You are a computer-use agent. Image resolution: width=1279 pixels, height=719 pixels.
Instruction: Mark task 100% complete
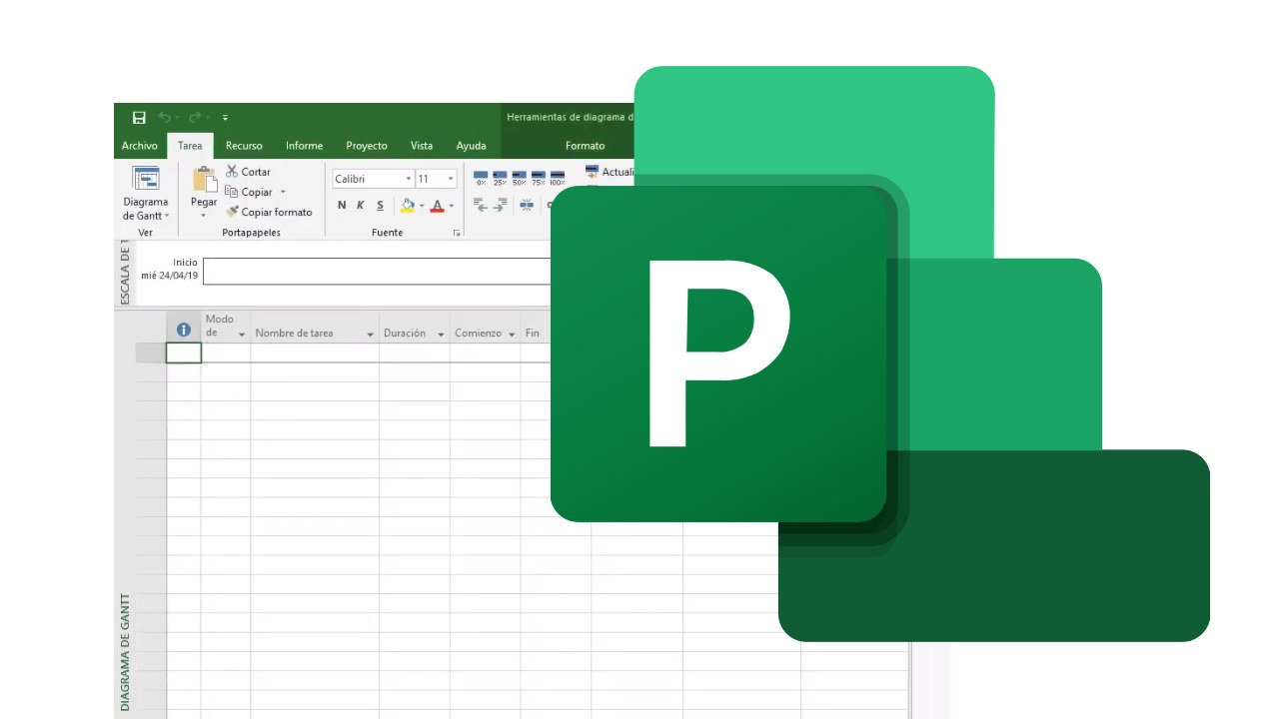pyautogui.click(x=558, y=178)
